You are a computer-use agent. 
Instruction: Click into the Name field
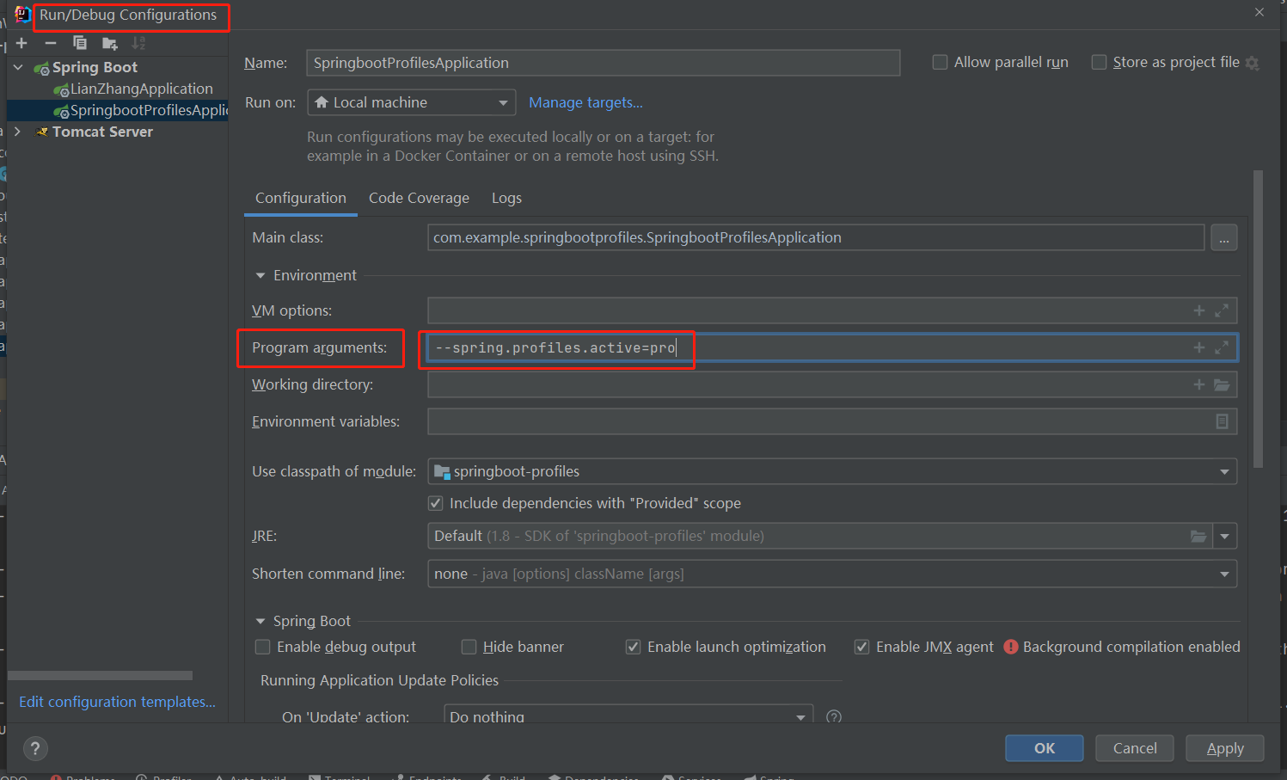(603, 63)
